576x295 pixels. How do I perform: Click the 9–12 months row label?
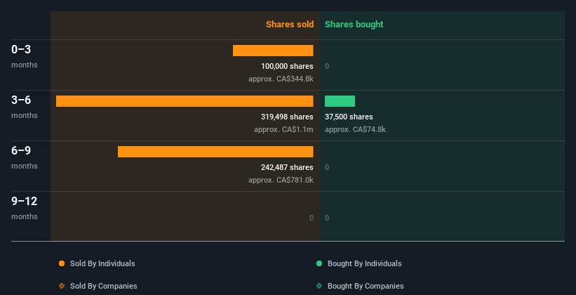(x=25, y=208)
